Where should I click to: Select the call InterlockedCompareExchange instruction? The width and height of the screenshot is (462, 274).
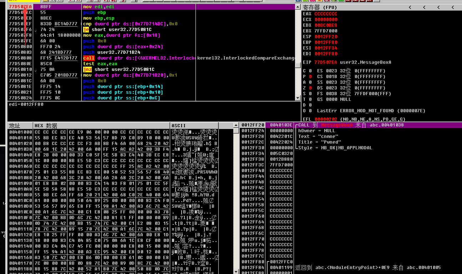click(139, 58)
